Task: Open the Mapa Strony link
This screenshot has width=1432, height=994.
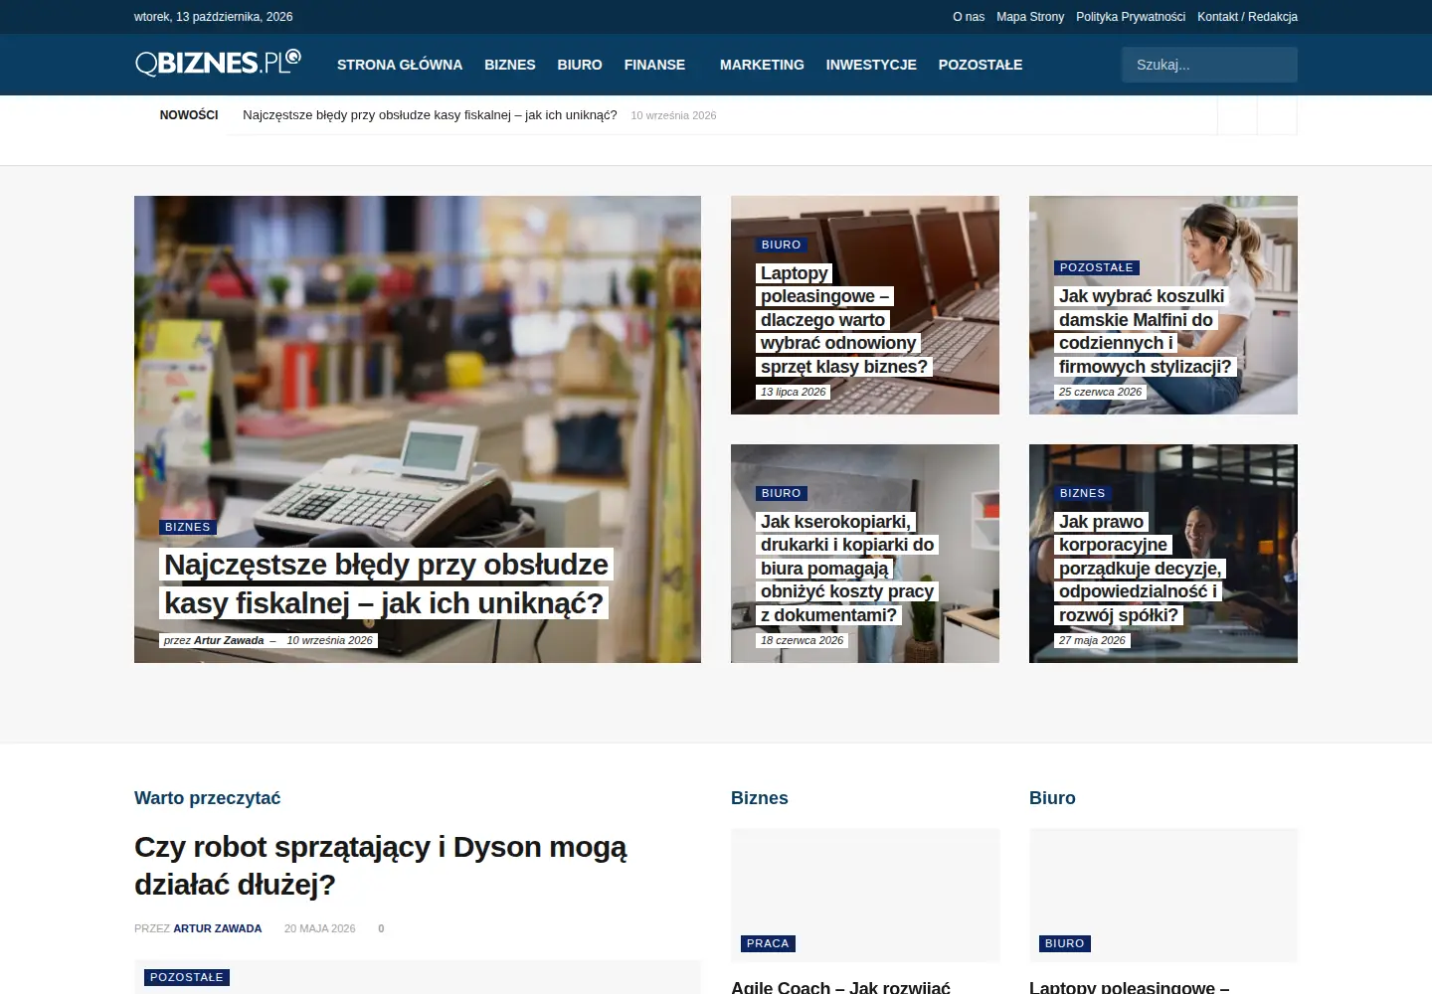Action: [x=1030, y=17]
